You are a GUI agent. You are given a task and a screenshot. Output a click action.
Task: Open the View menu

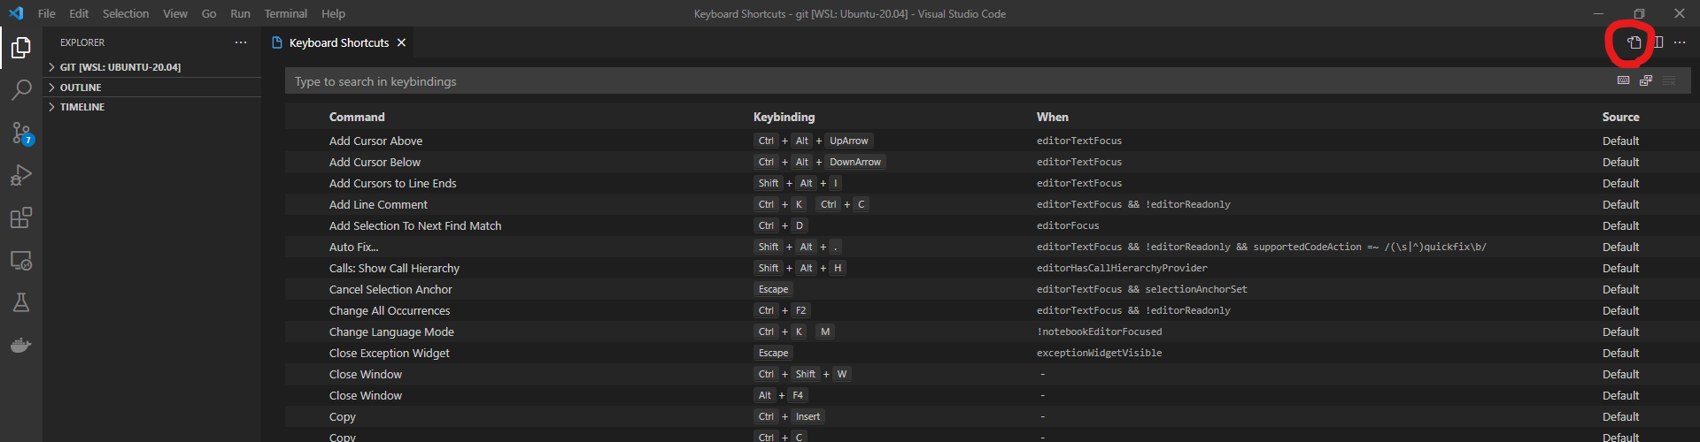(175, 13)
